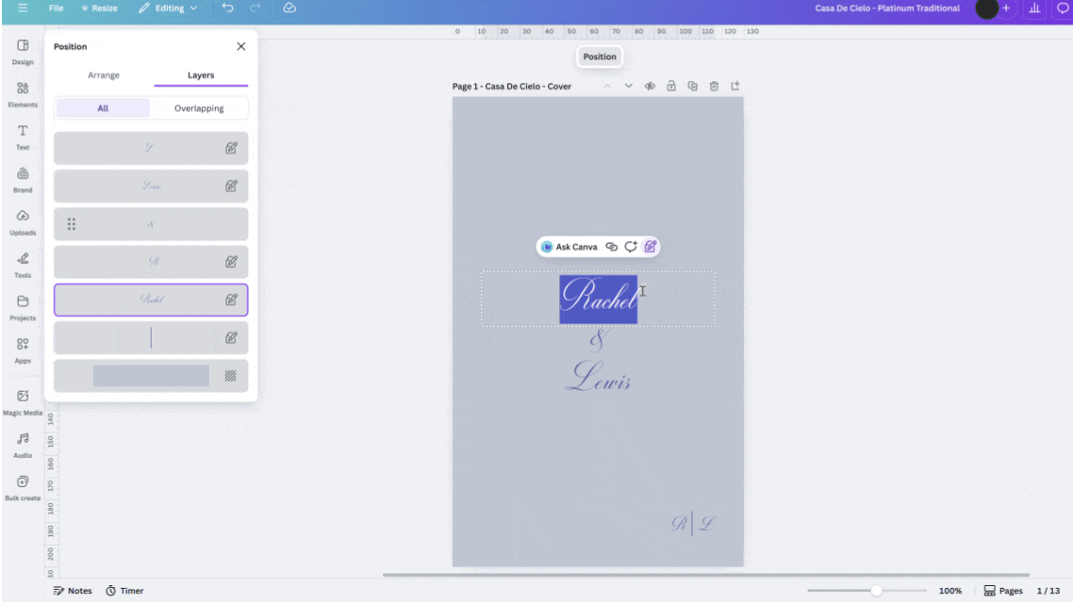Open the File menu
The image size is (1073, 603).
point(57,8)
